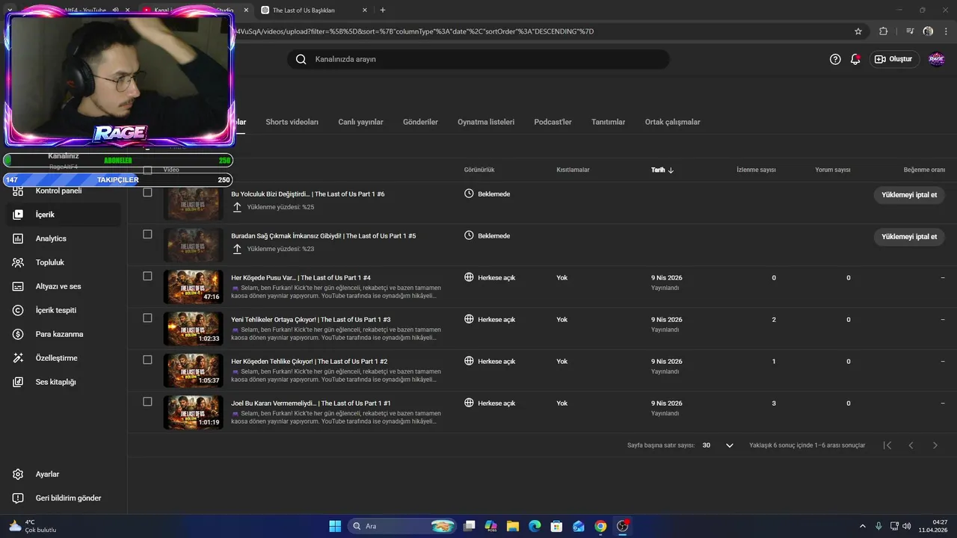Open thumbnail of Part 1 #4 video

click(x=193, y=287)
